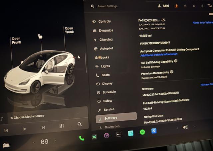Viewport: 213px width, 151px height.
Task: Lower volume with left arrow
Action: click(177, 128)
